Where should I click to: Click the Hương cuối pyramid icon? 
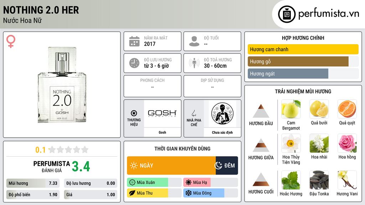tap(261, 179)
